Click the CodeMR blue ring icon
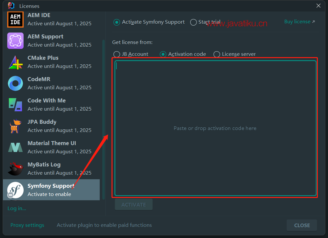Image resolution: width=328 pixels, height=238 pixels. click(15, 83)
